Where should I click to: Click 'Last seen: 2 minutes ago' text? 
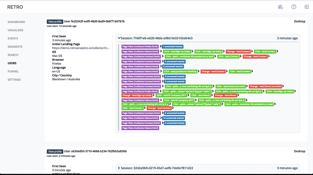coord(61,156)
